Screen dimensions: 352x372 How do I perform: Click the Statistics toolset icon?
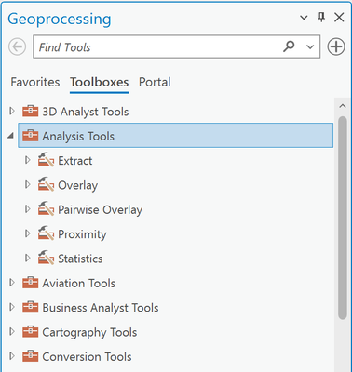point(46,259)
